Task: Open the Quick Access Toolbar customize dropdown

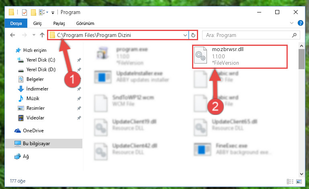Action: pyautogui.click(x=53, y=12)
